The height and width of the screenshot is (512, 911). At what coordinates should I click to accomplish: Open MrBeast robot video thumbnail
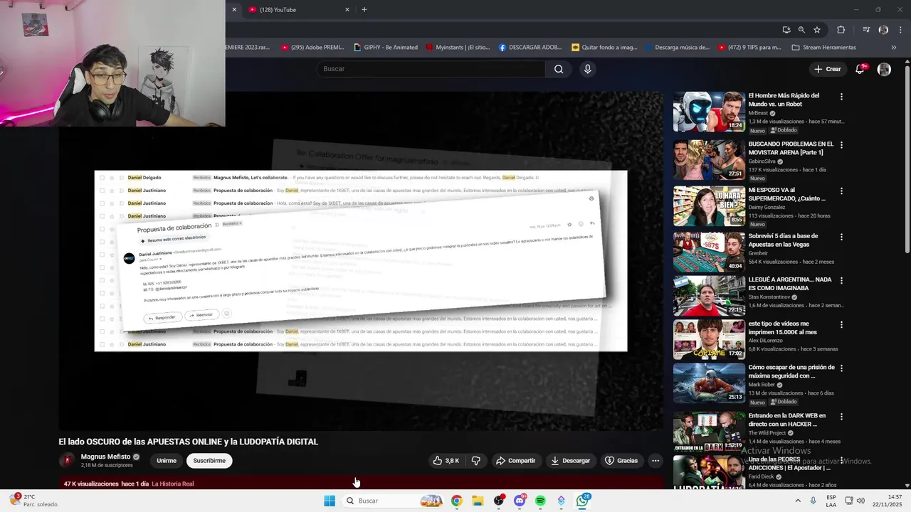pos(709,111)
